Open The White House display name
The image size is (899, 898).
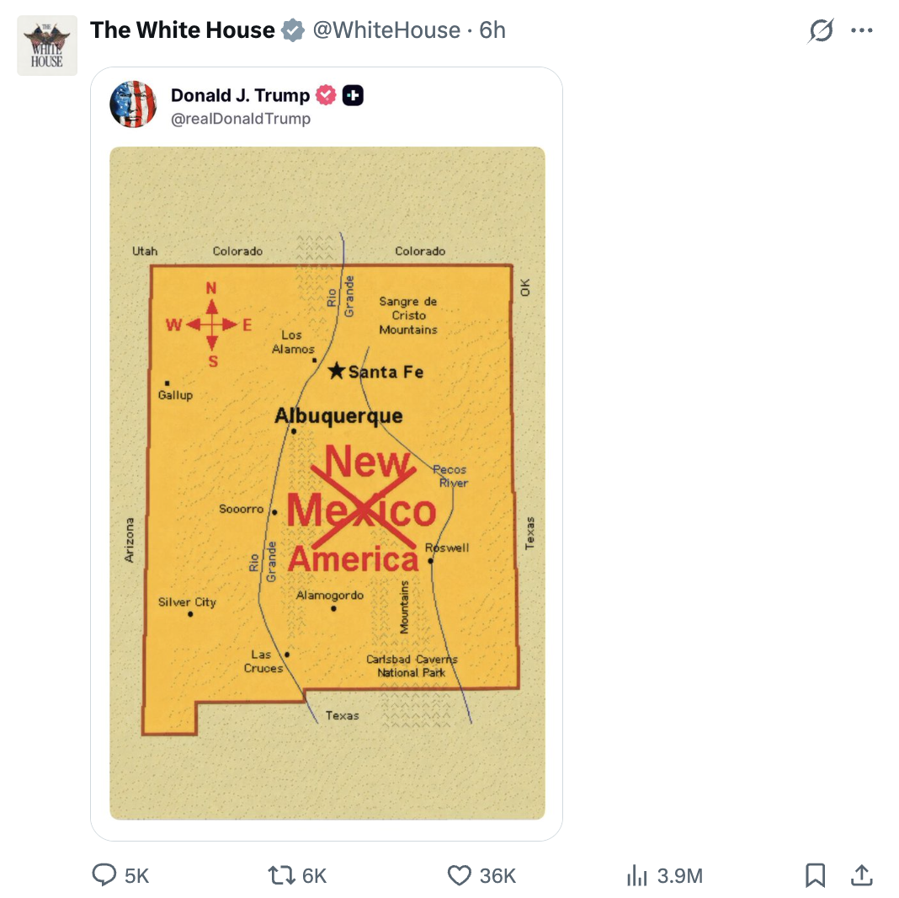pyautogui.click(x=183, y=30)
